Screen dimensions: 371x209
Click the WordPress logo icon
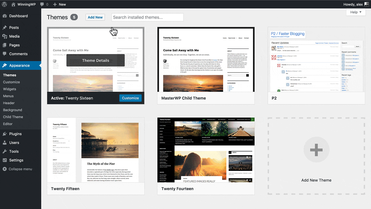click(4, 4)
